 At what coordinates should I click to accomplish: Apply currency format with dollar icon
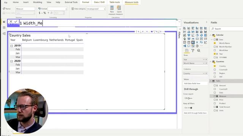[x=39, y=13]
